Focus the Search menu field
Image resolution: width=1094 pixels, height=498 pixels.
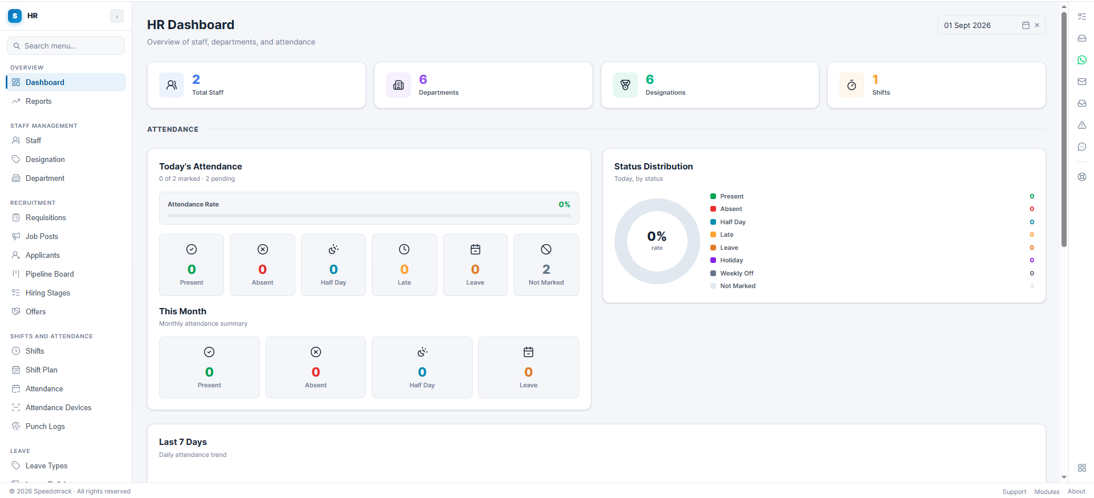click(66, 46)
